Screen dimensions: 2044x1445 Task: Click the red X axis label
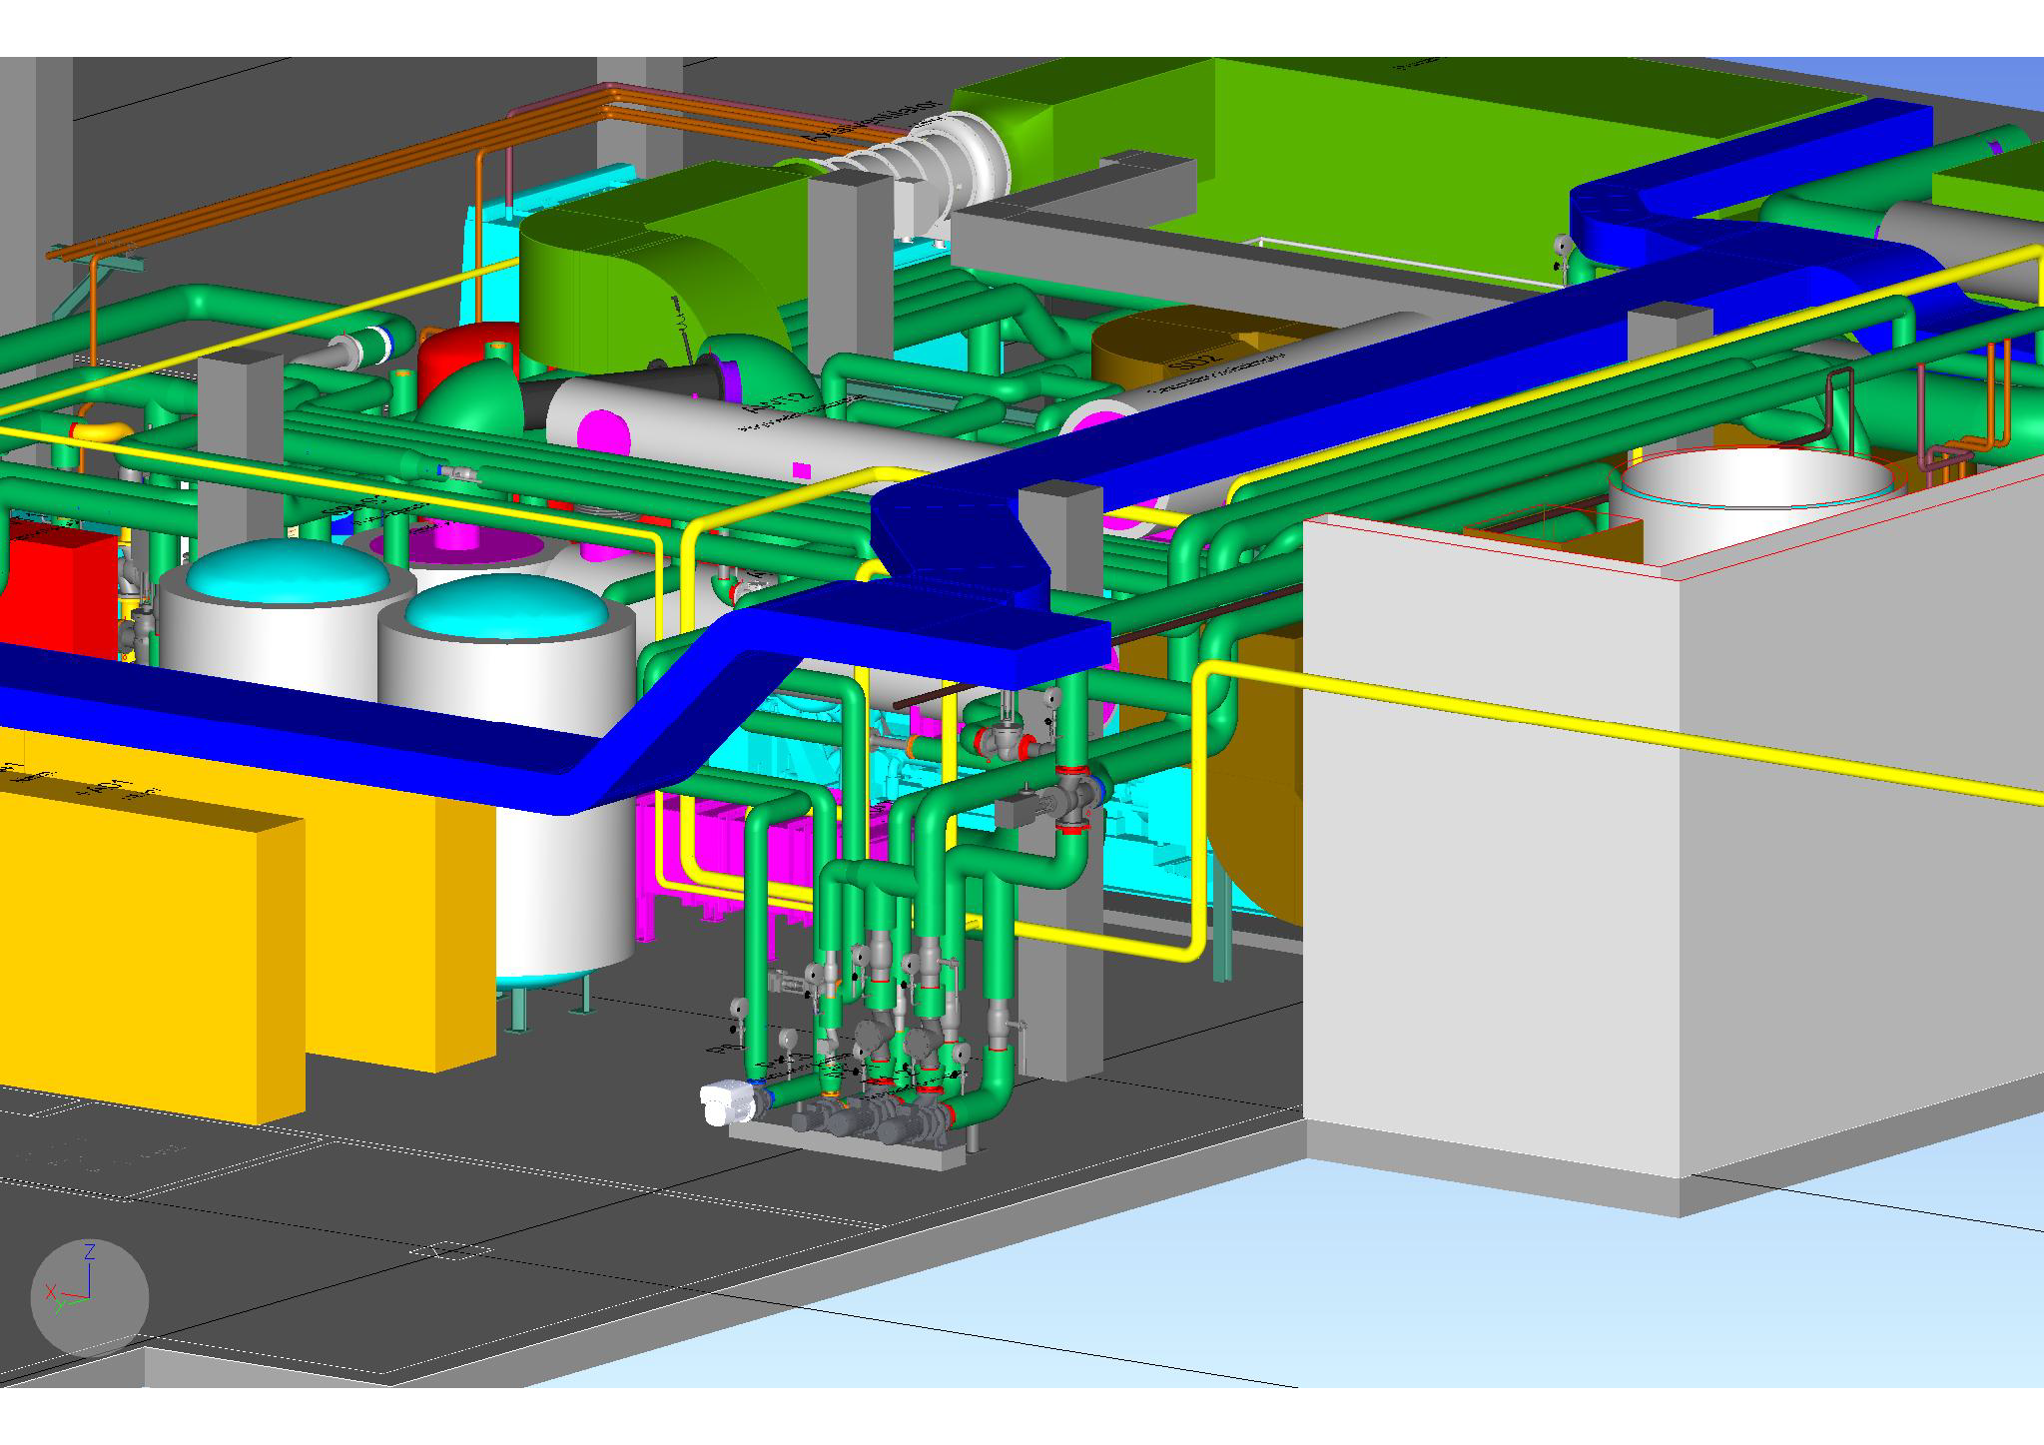50,1292
